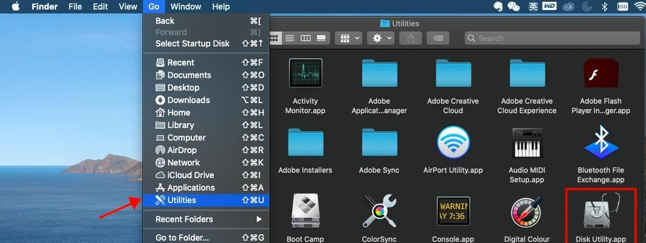Select Adobe Flash Player Install Manager app

[x=600, y=73]
